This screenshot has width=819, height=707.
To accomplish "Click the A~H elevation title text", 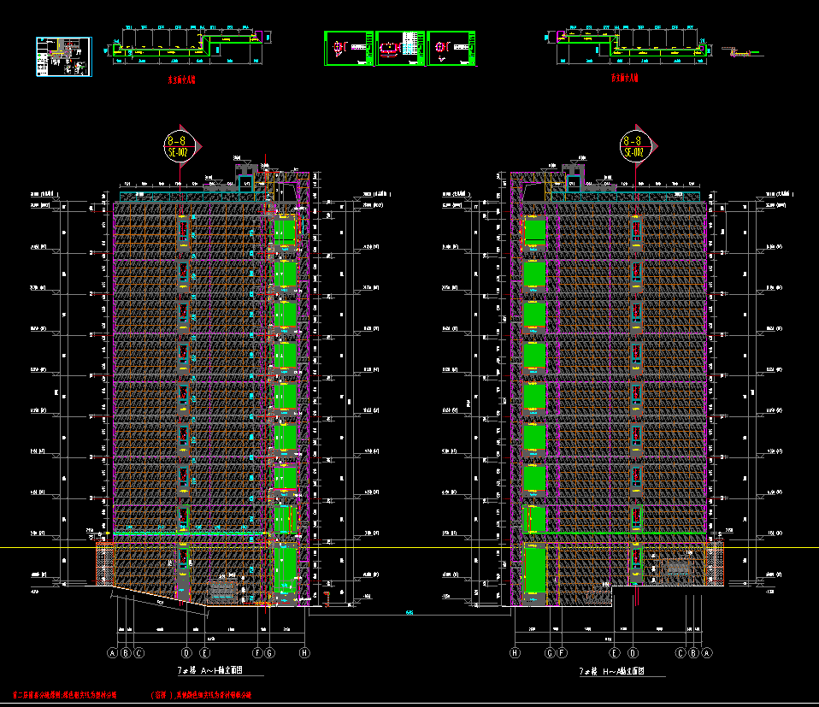I will click(210, 672).
